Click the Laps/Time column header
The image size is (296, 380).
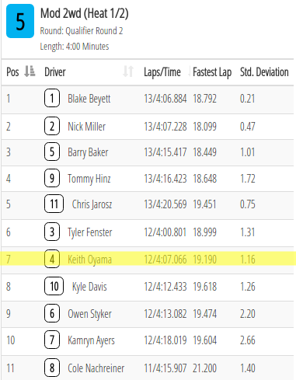(162, 72)
